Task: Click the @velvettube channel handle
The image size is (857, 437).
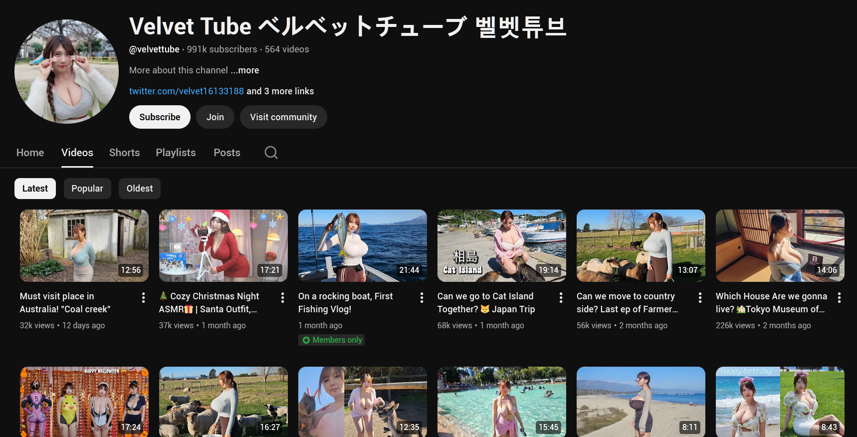Action: (x=154, y=49)
